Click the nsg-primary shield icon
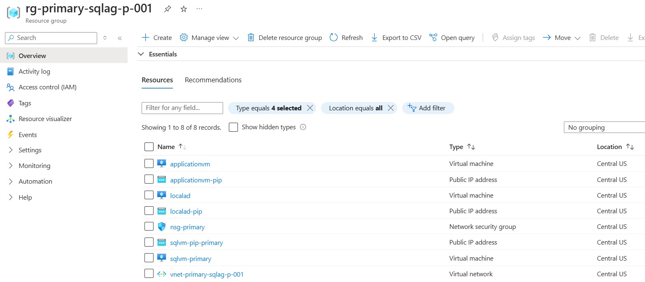 [x=161, y=227]
